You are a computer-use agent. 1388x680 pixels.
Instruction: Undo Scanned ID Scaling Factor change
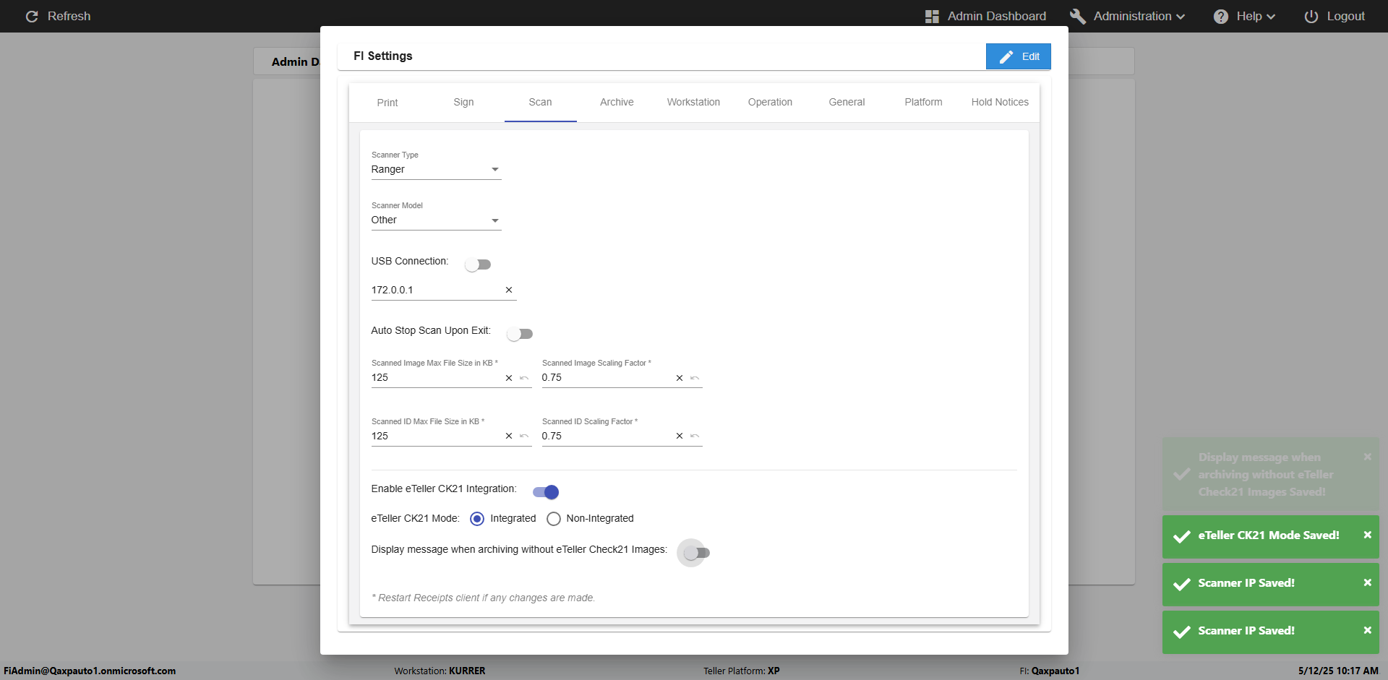[x=695, y=436]
